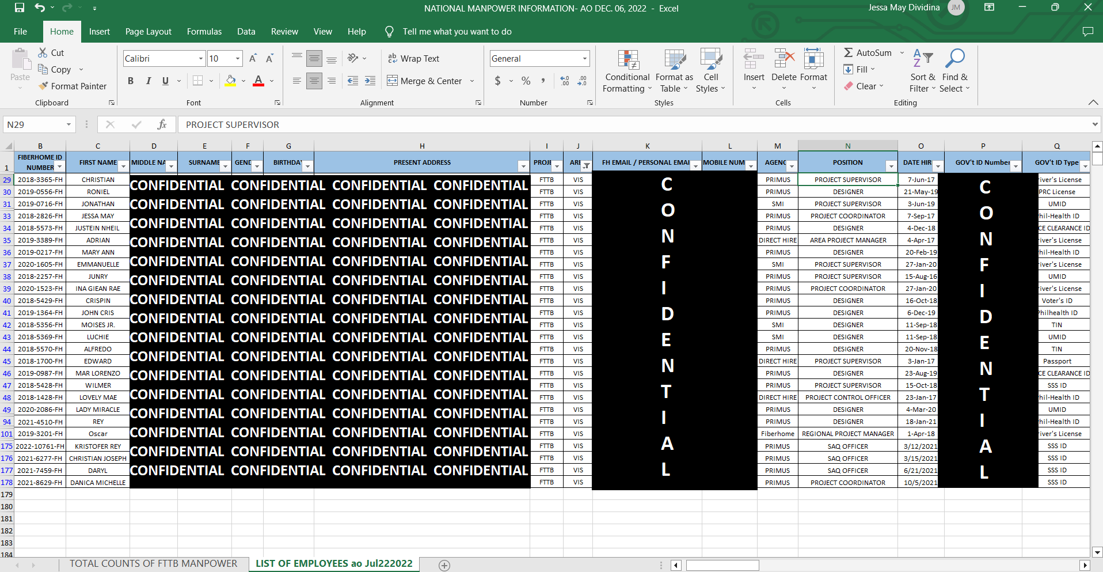Viewport: 1103px width, 572px height.
Task: Open the Sort & Filter menu
Action: pyautogui.click(x=923, y=71)
